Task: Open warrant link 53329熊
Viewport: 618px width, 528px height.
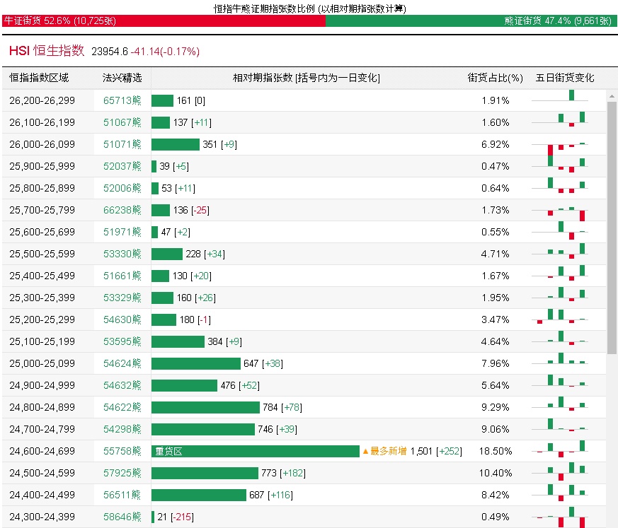Action: coord(122,298)
